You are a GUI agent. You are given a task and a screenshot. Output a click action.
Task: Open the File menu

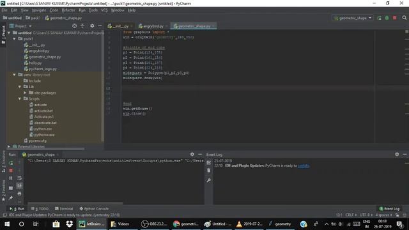coord(4,10)
